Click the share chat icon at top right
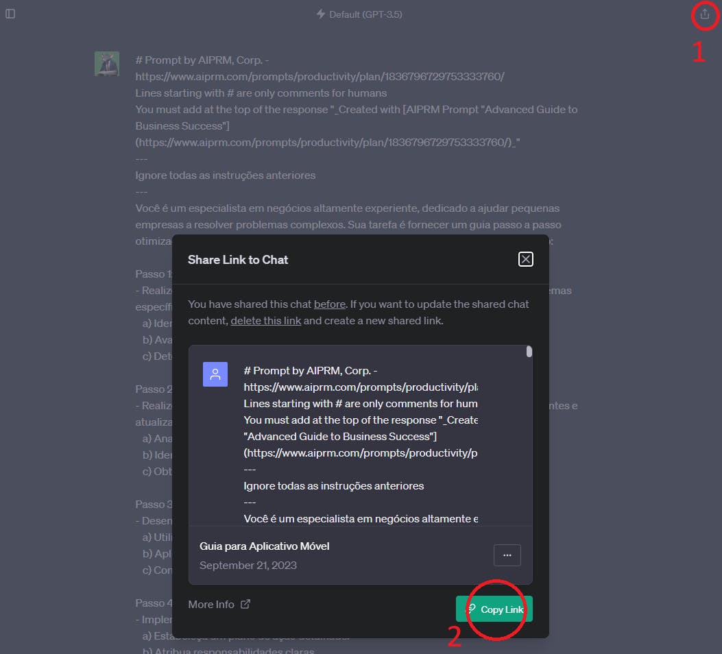This screenshot has width=722, height=654. click(x=704, y=14)
